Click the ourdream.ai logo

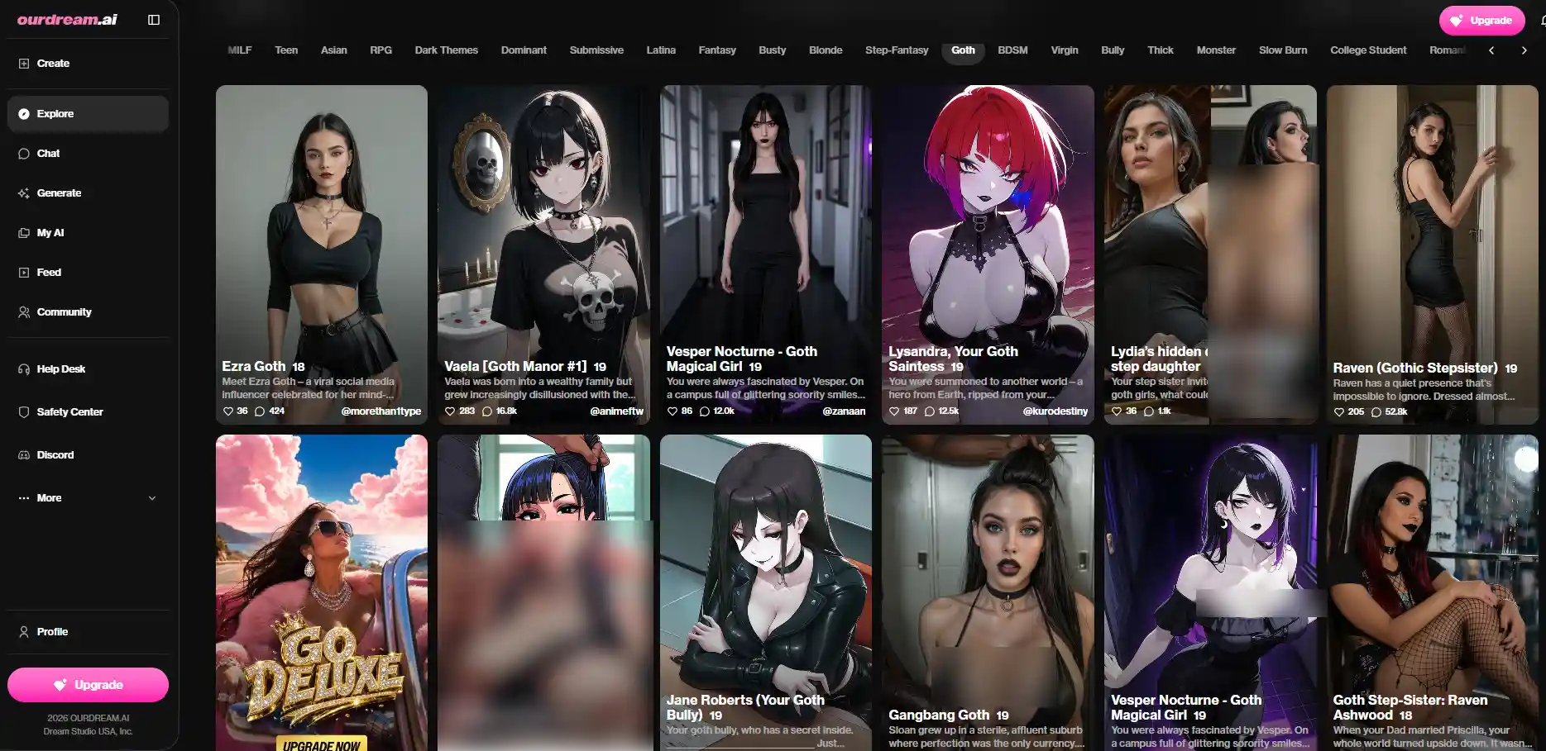(x=67, y=19)
